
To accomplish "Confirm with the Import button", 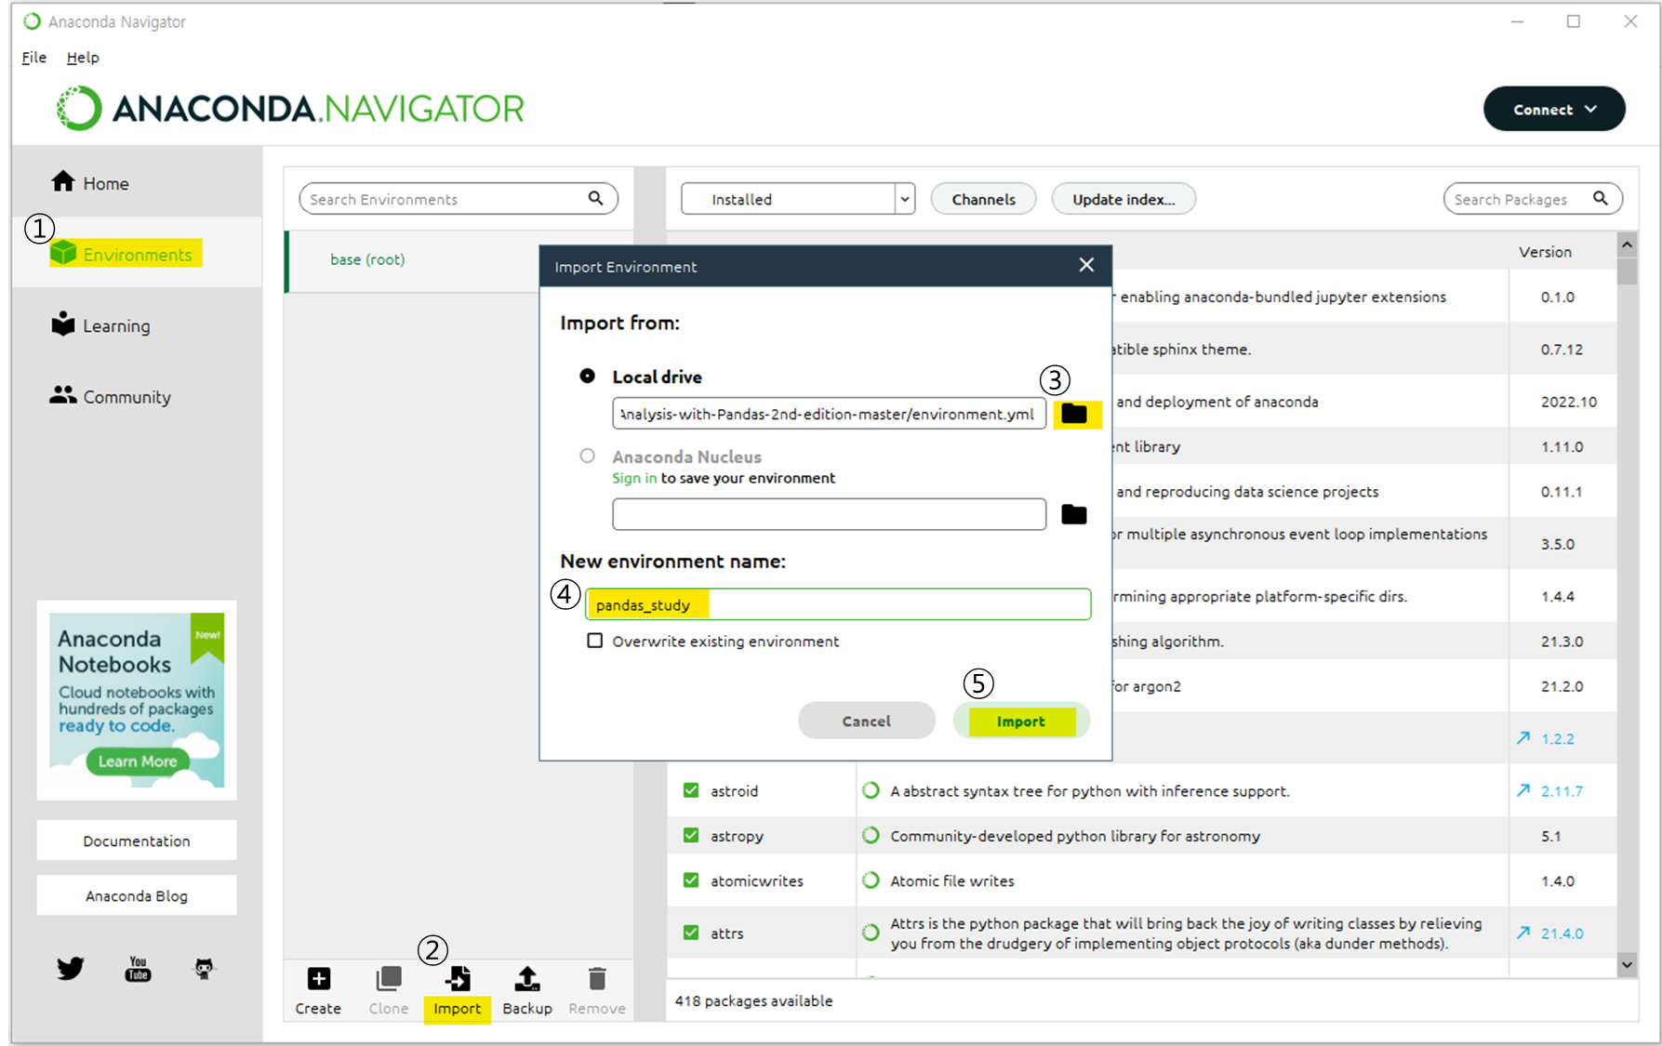I will coord(1021,721).
